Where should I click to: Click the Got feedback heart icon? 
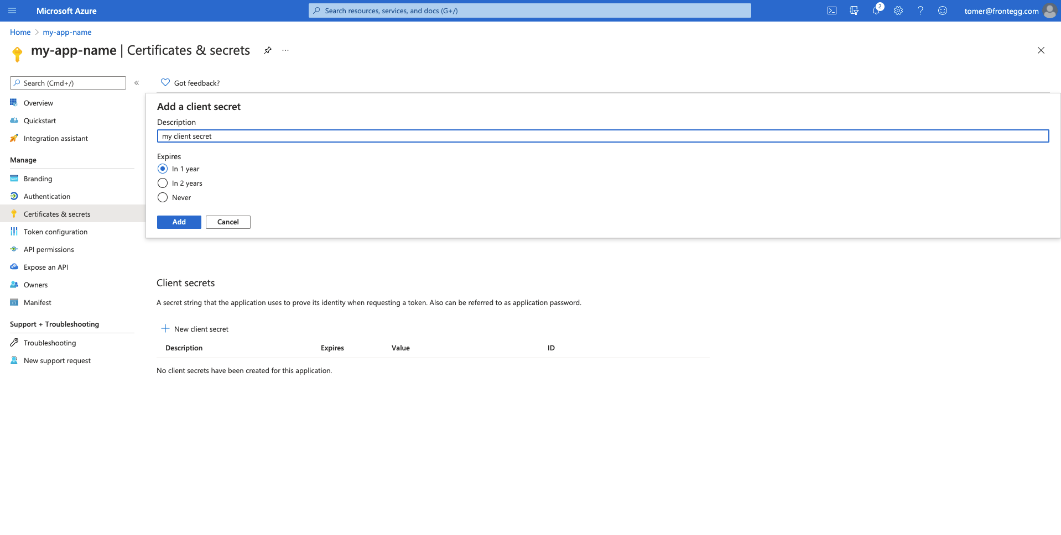point(165,82)
